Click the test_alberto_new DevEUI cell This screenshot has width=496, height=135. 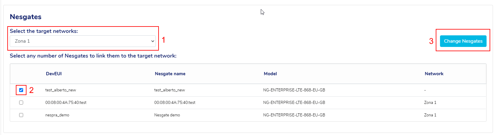pyautogui.click(x=61, y=90)
